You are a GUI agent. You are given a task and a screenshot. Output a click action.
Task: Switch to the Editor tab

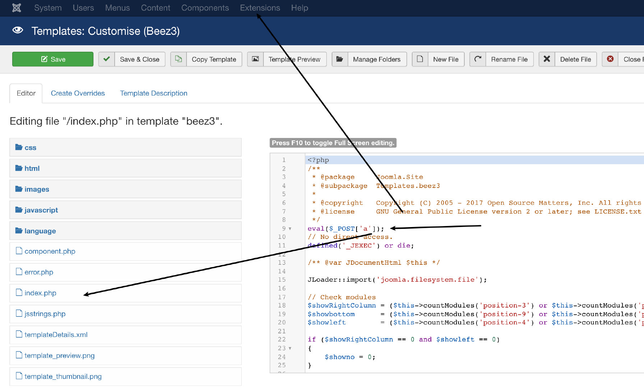[x=26, y=93]
